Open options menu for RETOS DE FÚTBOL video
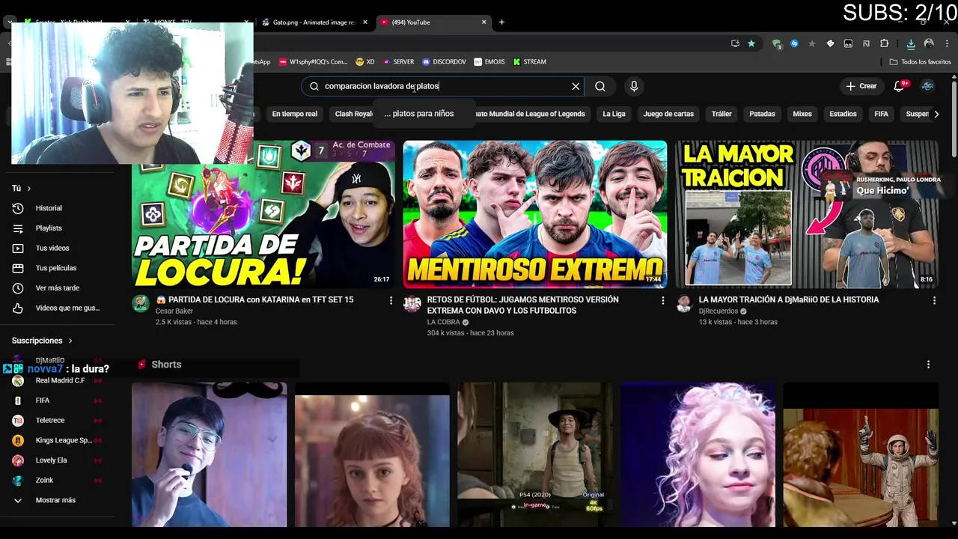 click(x=662, y=300)
